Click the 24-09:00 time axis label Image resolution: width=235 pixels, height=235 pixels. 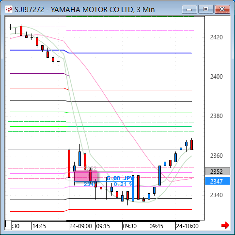point(80,226)
